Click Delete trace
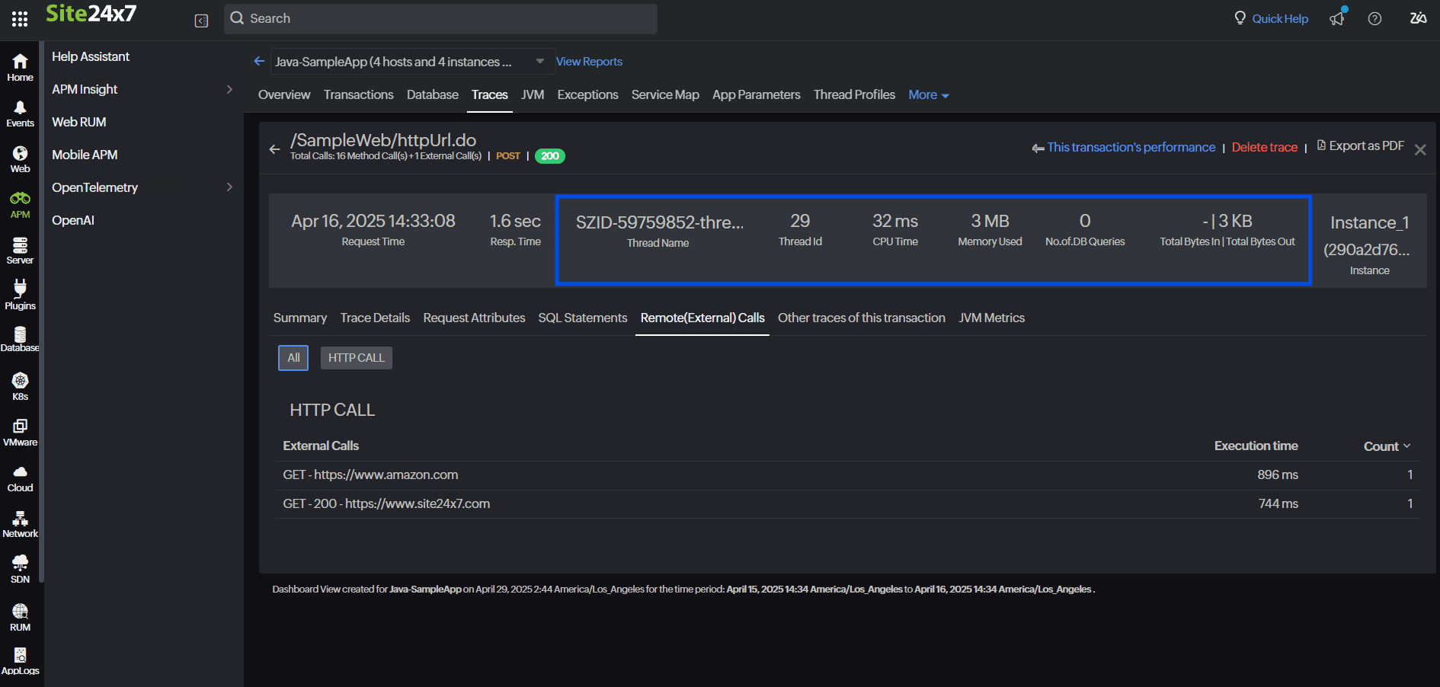 point(1264,147)
